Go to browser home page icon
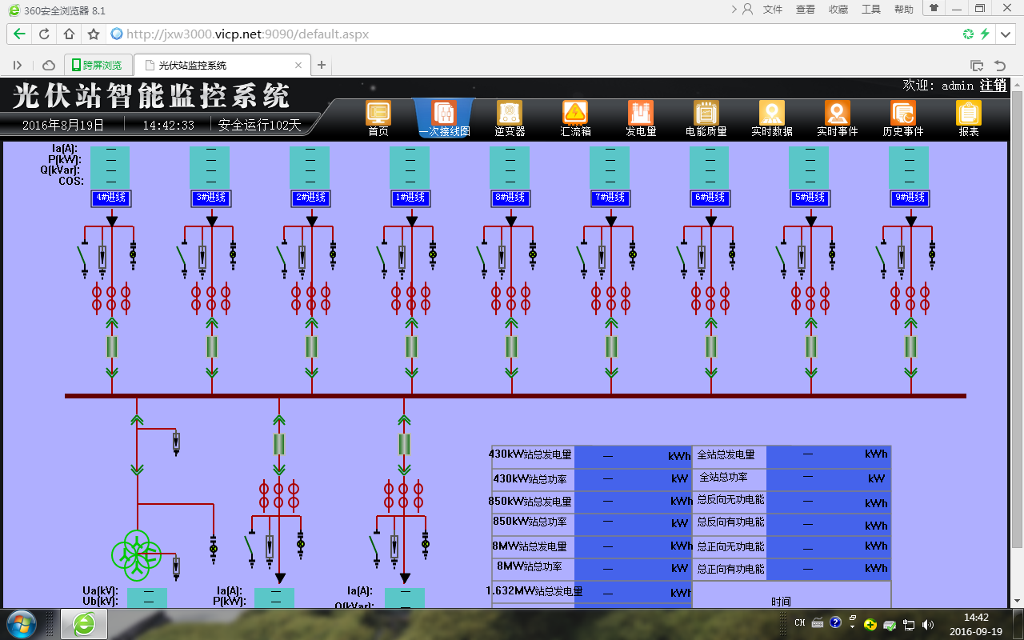The width and height of the screenshot is (1024, 640). 69,34
